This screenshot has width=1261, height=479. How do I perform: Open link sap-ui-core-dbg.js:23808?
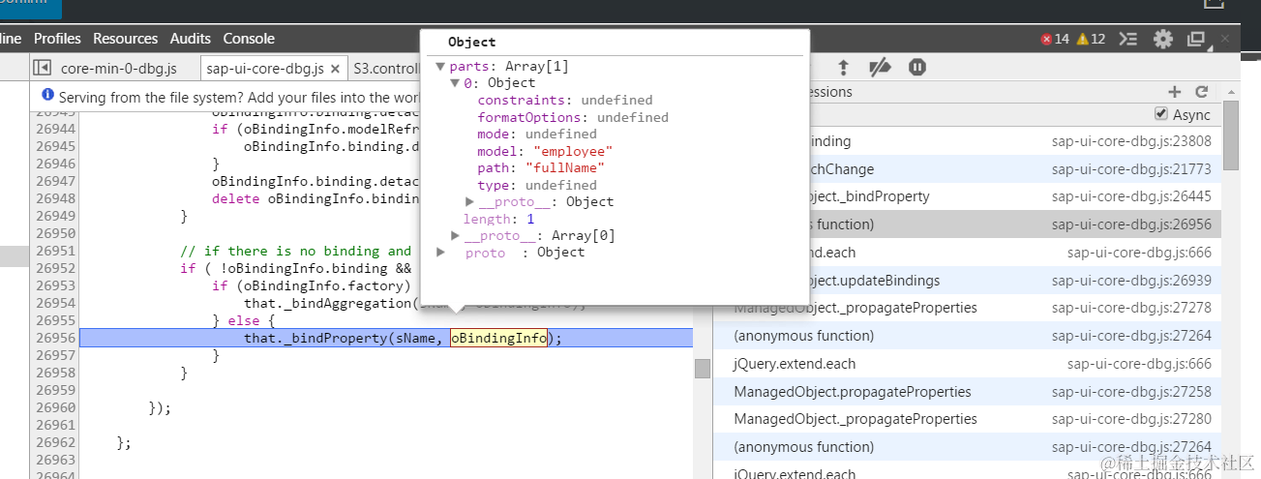coord(1131,140)
